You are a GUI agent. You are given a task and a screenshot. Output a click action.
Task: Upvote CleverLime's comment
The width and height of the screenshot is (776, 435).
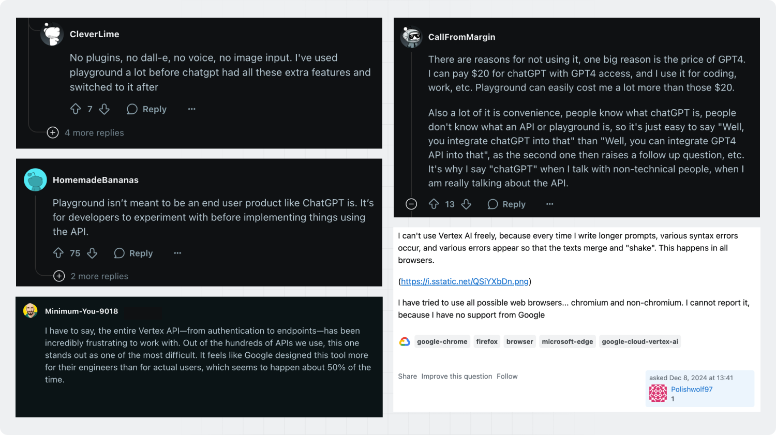[x=76, y=109]
